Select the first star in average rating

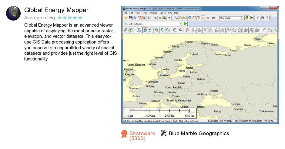[x=60, y=18]
